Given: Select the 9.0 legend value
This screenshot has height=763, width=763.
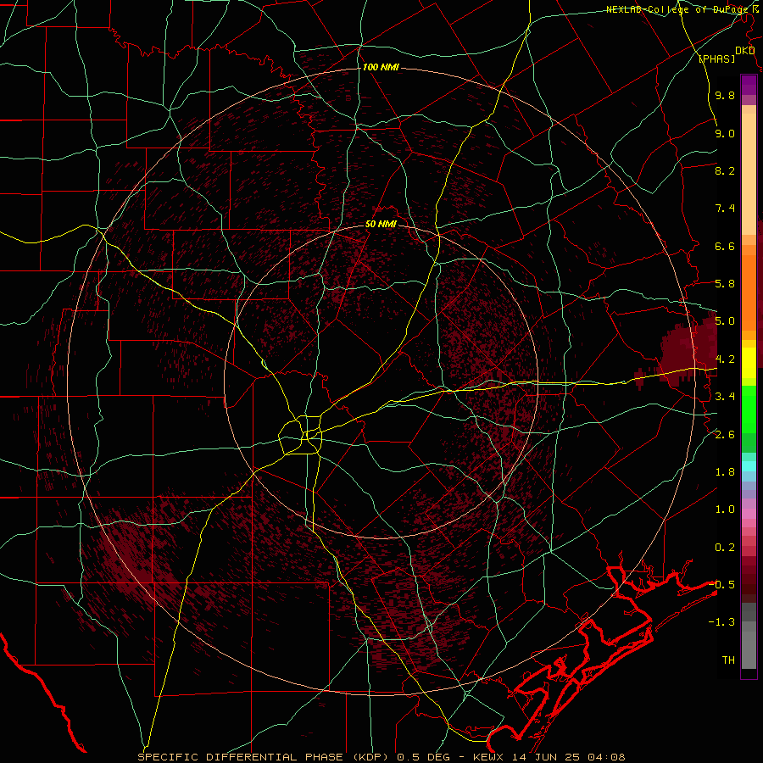Looking at the screenshot, I should click(x=725, y=133).
